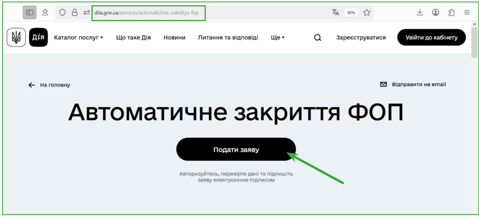Image resolution: width=479 pixels, height=217 pixels.
Task: Show tracking protection shield info
Action: tap(62, 13)
